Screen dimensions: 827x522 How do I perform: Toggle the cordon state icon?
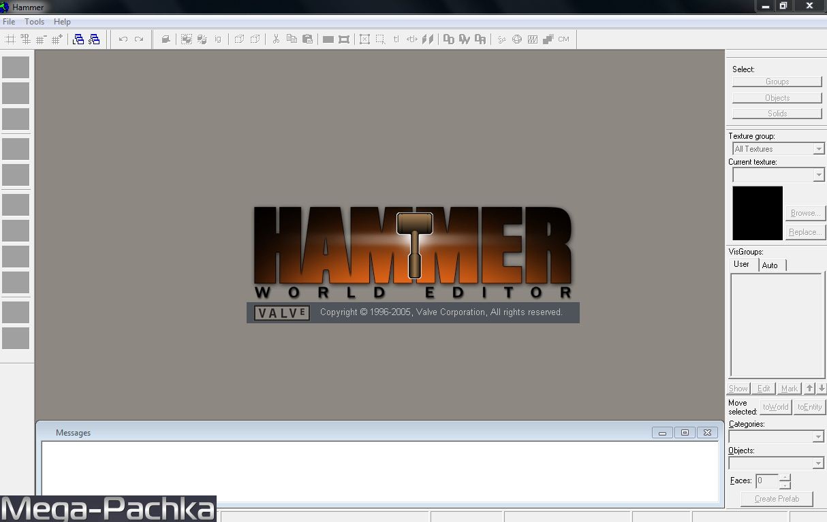pos(328,39)
